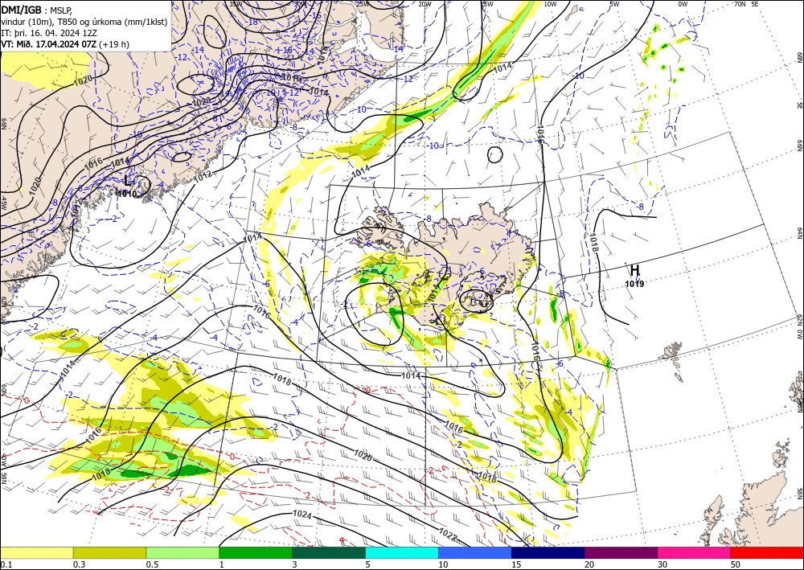Click the blue 10–15 legend swatch
The width and height of the screenshot is (804, 570).
(x=475, y=553)
